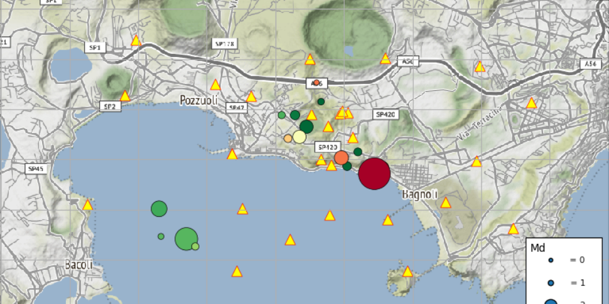Screen dimensions: 609x304
Task: Select the pale yellow earthquake circle
Action: click(299, 137)
